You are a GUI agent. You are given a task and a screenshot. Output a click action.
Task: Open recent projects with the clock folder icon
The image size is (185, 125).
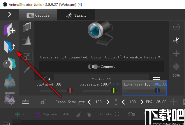click(x=10, y=64)
